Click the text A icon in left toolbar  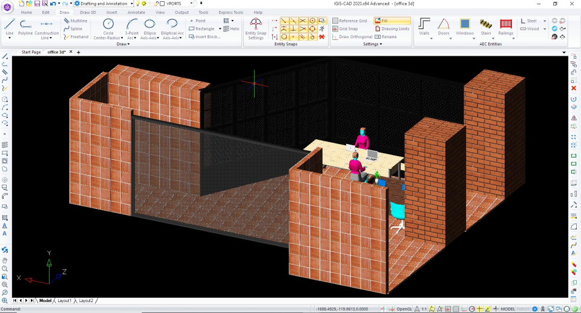coord(5,234)
